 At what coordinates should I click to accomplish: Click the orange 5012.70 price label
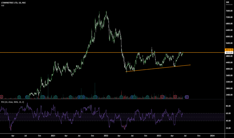pos(229,50)
